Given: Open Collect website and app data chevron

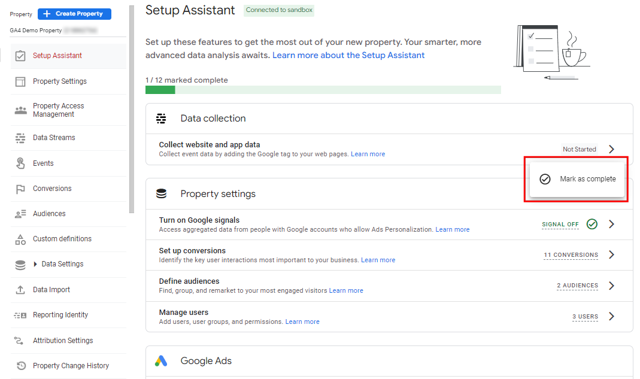Looking at the screenshot, I should coord(611,149).
